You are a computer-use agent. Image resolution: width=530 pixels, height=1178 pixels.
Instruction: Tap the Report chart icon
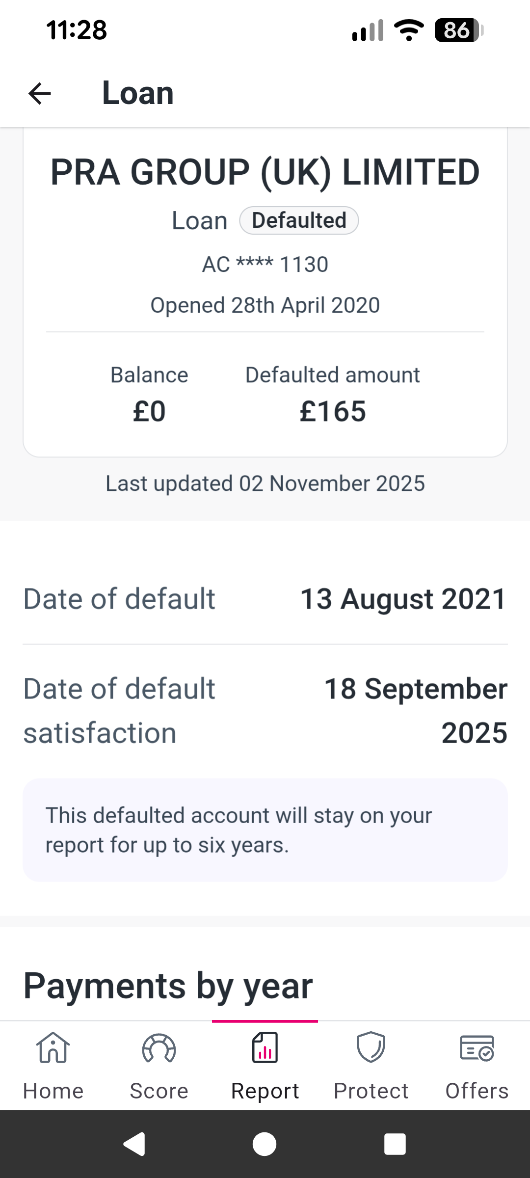pyautogui.click(x=265, y=1047)
